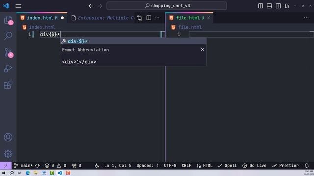
Task: Open the Explorer view in activity bar
Action: pos(8,20)
